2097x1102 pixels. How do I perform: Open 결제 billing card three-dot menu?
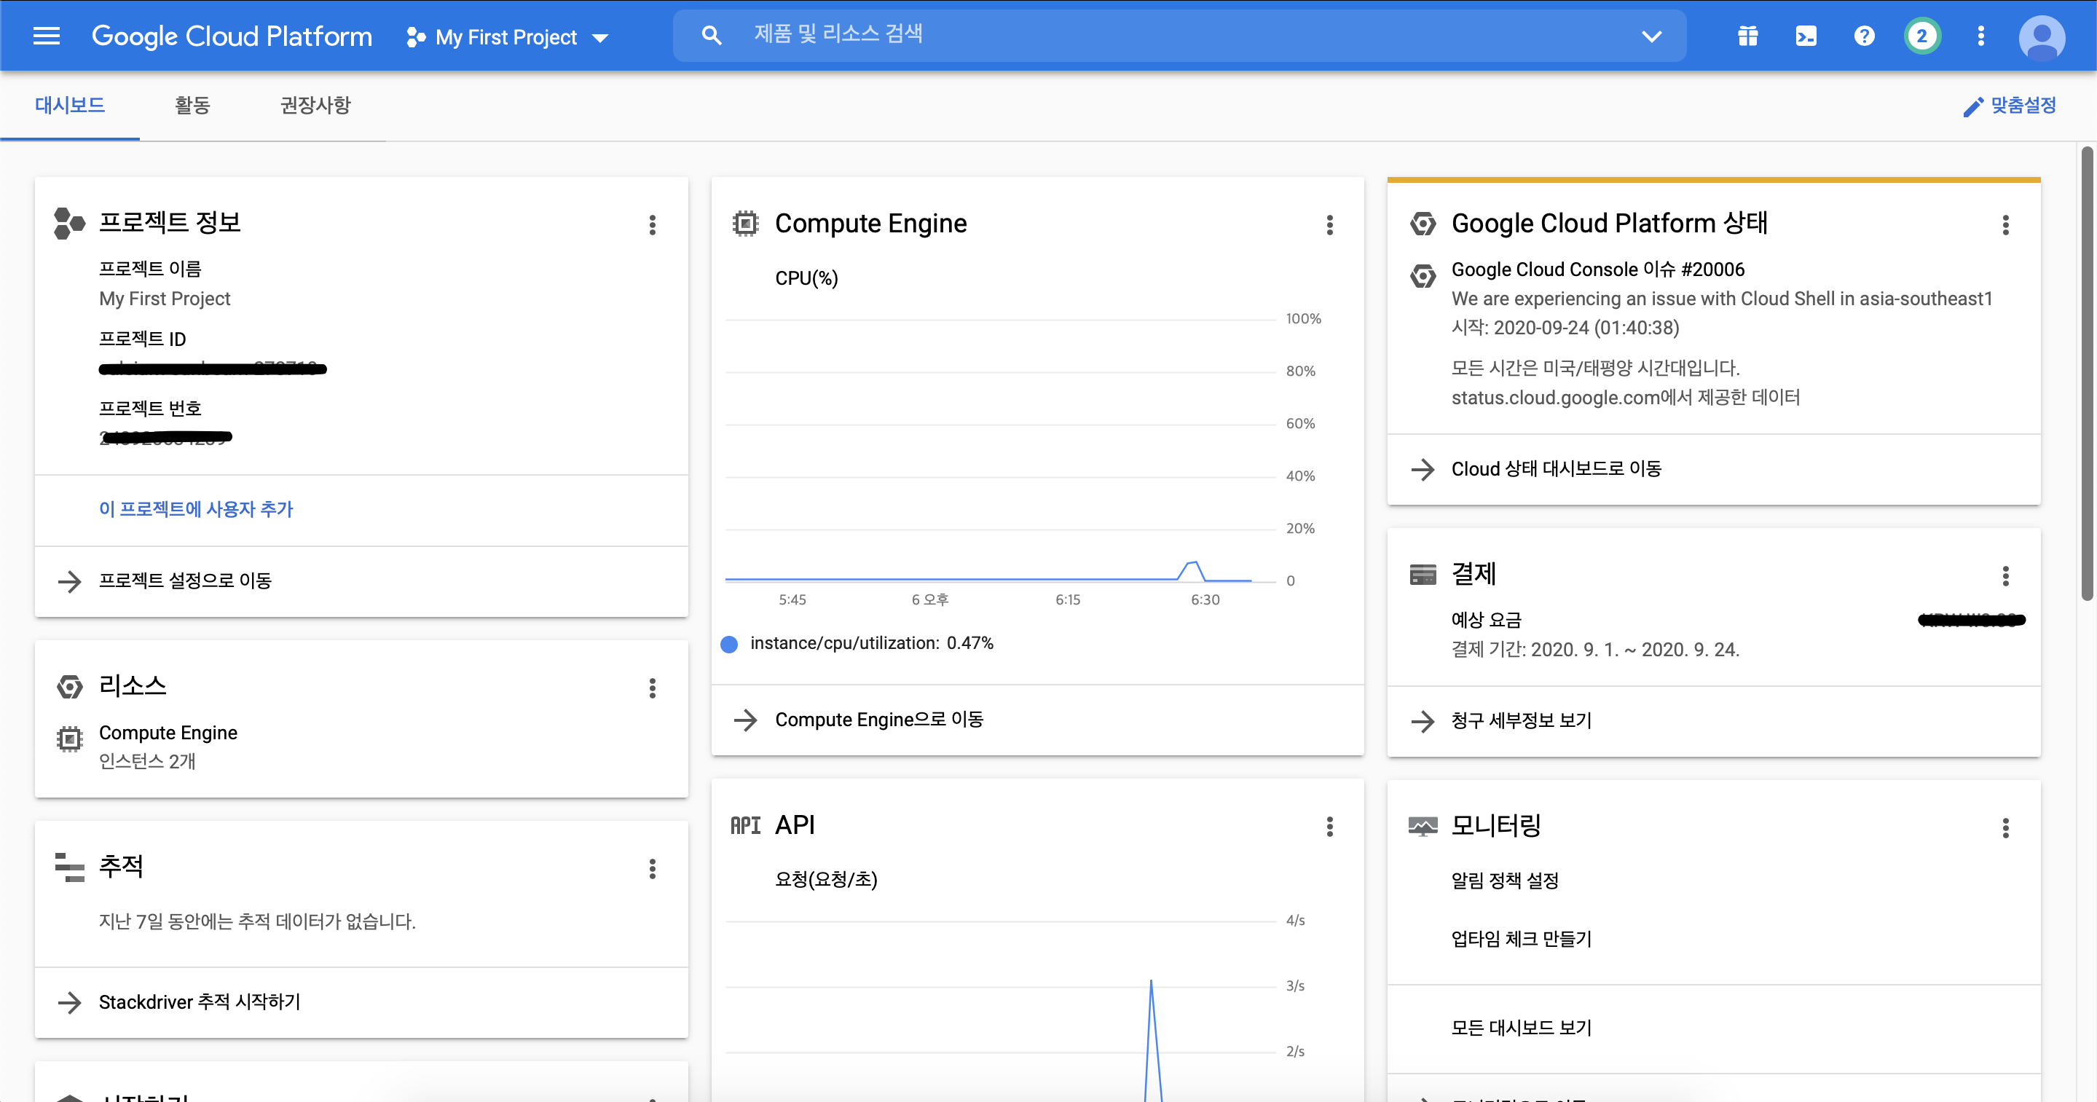(x=2005, y=575)
